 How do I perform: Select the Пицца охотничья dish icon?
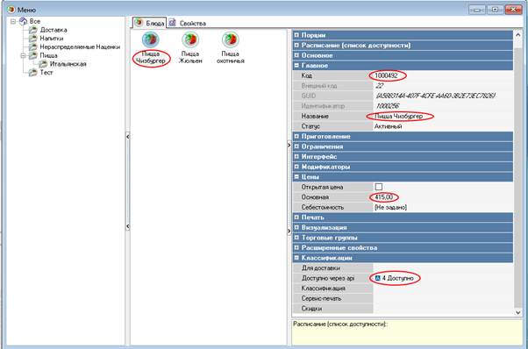(231, 39)
